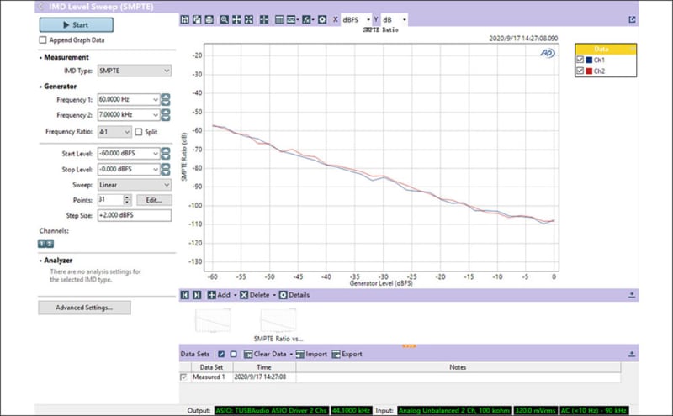Open the IMD Type dropdown
This screenshot has width=673, height=416.
click(x=135, y=71)
